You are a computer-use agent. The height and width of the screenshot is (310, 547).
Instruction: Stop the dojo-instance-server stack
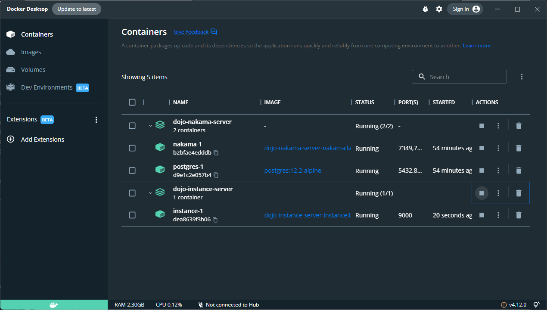[482, 193]
